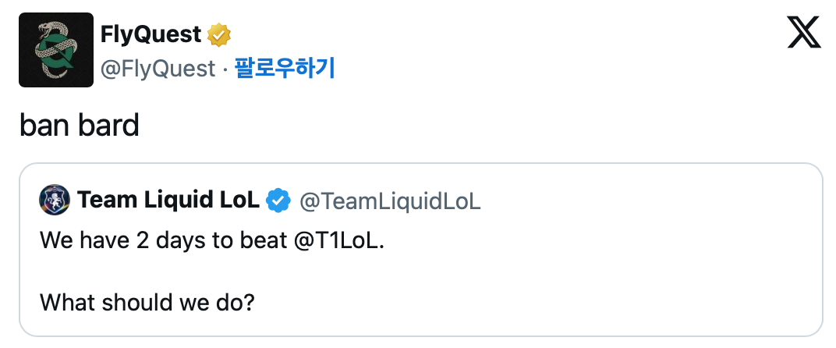Screen dimensions: 836x348
Task: Visit the @TeamLiquidLoL handle
Action: pos(390,201)
